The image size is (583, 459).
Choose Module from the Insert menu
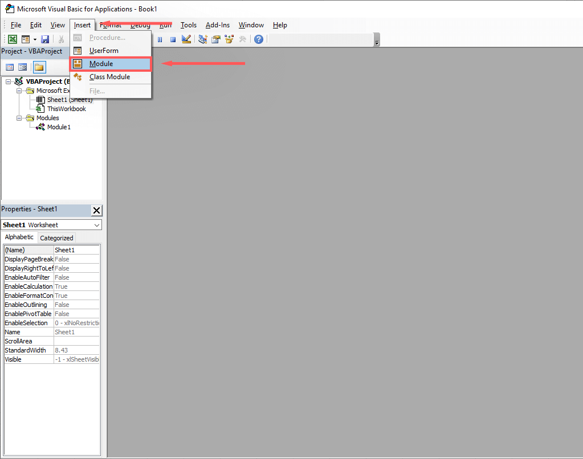click(111, 64)
